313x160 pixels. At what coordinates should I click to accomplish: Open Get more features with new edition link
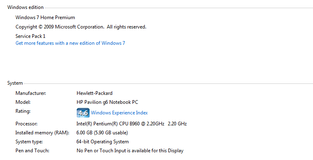[70, 43]
